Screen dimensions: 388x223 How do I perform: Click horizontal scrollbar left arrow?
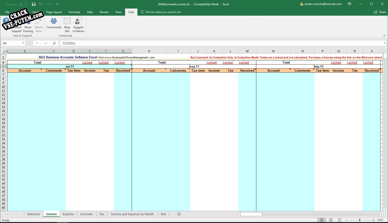click(x=239, y=214)
